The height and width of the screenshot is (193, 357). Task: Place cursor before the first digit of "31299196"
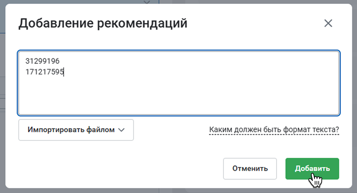(x=26, y=61)
